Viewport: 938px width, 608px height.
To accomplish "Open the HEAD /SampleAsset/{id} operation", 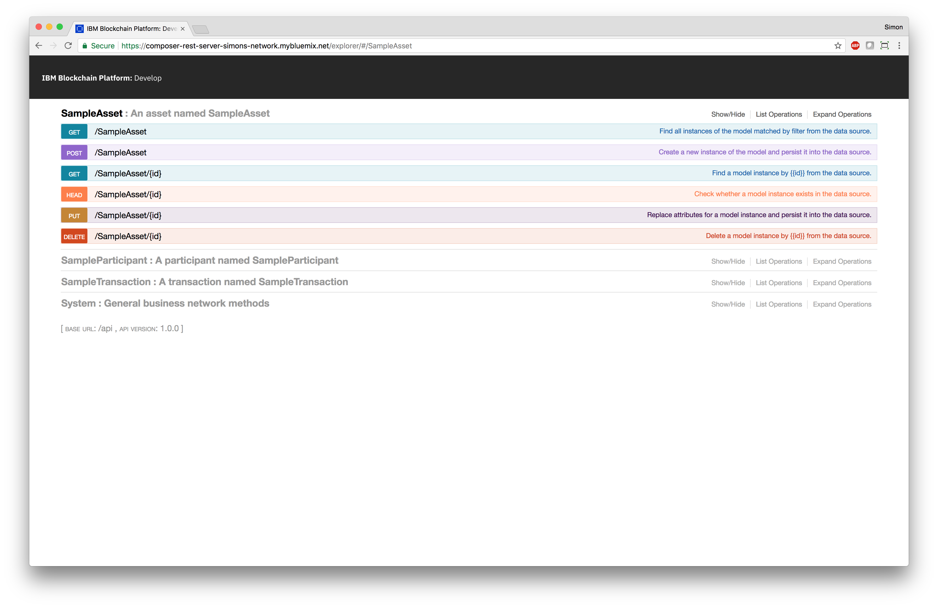I will click(x=128, y=194).
